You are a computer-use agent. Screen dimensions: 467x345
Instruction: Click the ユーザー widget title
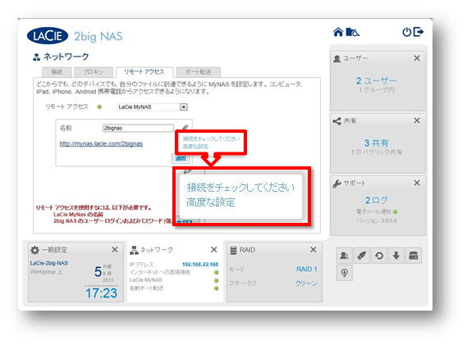[x=355, y=58]
